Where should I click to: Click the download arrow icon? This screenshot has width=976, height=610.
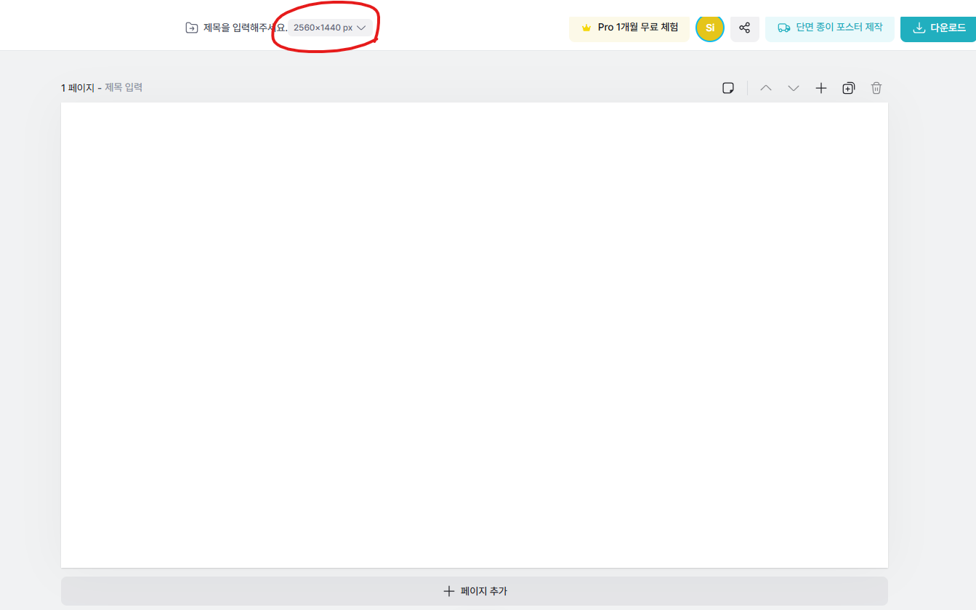pos(919,28)
